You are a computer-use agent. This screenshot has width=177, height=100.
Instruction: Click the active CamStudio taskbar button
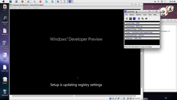pyautogui.click(x=70, y=1)
